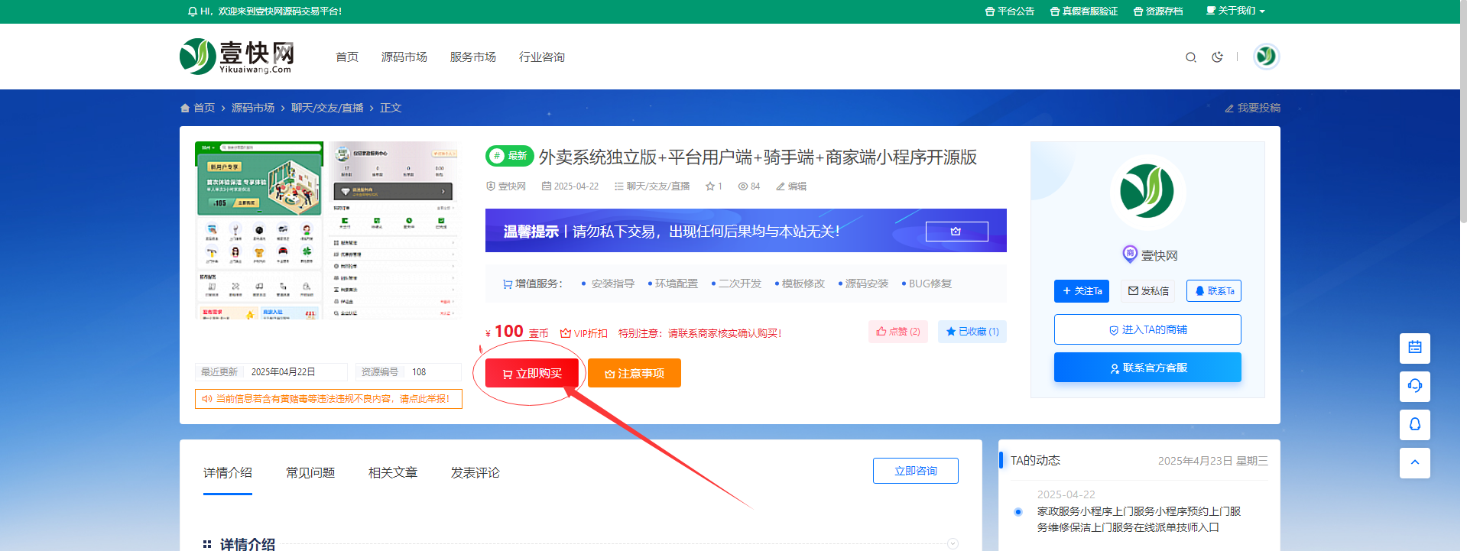Expand the 关于我们 dropdown

1235,11
